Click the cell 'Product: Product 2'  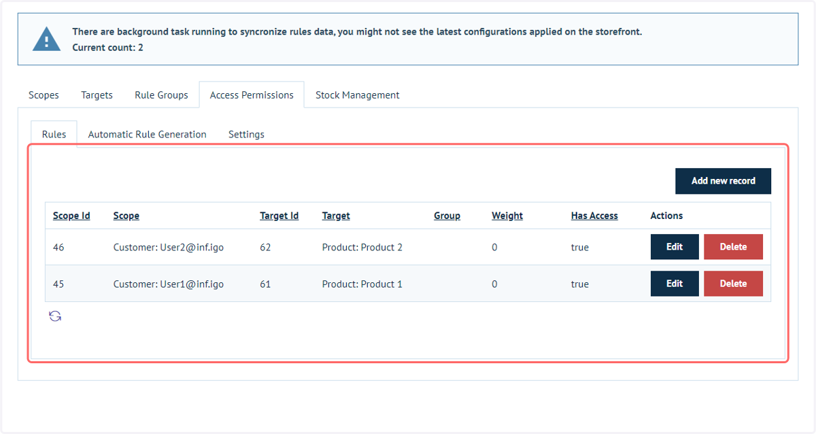362,248
